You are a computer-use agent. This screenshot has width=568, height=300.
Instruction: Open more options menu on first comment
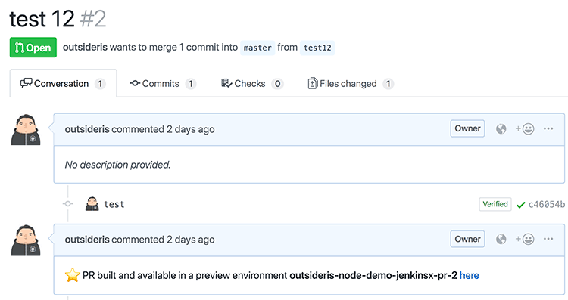548,128
